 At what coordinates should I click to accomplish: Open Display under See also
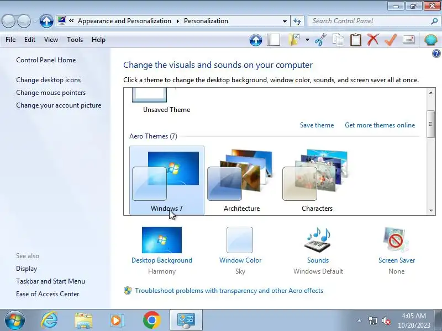[27, 269]
